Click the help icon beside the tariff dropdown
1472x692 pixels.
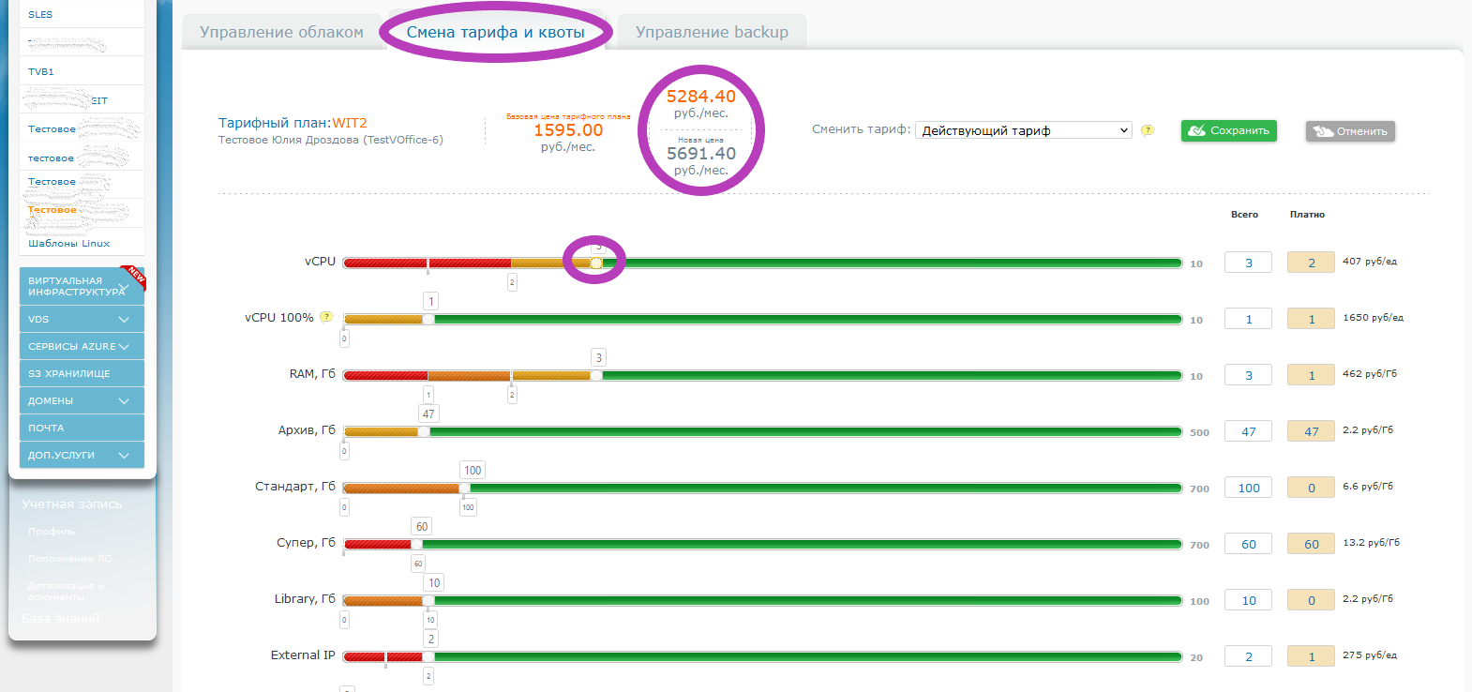(1147, 130)
